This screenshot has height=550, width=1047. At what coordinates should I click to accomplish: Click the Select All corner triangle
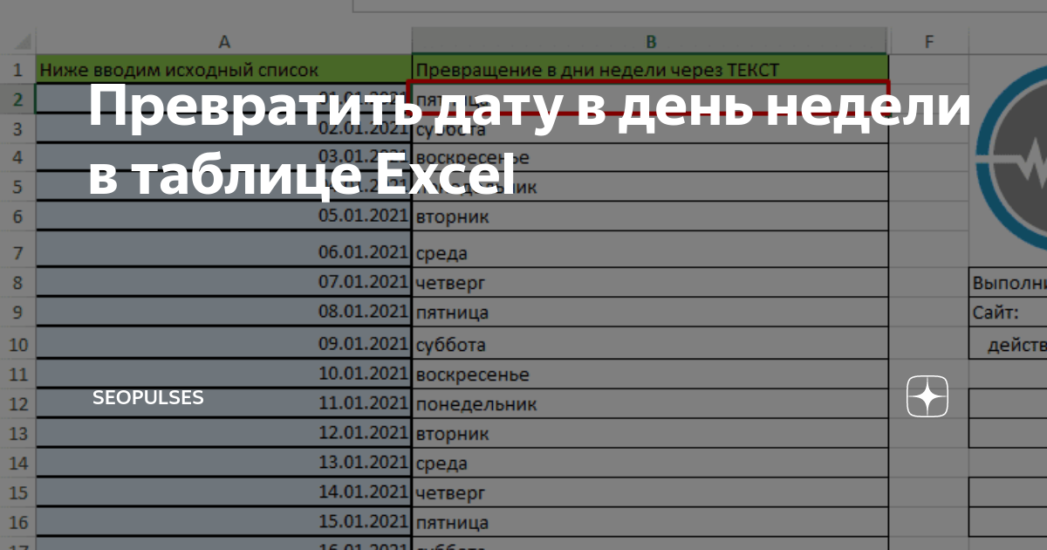click(22, 40)
